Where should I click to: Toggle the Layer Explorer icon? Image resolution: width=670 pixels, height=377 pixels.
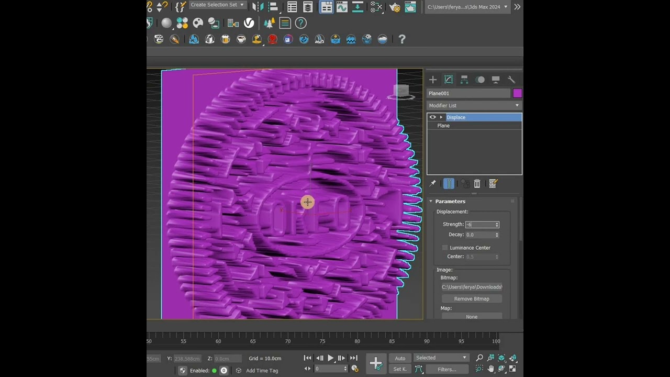[x=308, y=7]
